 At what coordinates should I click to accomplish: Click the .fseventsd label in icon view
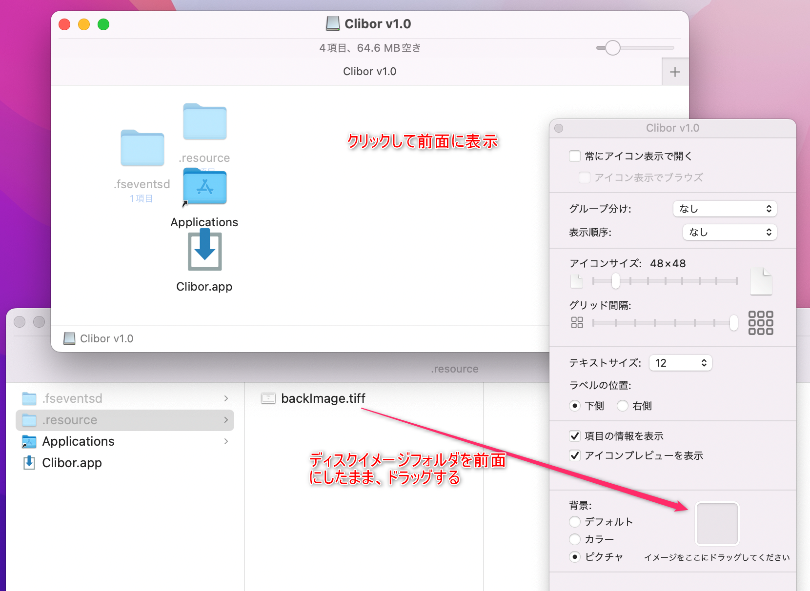pos(142,184)
